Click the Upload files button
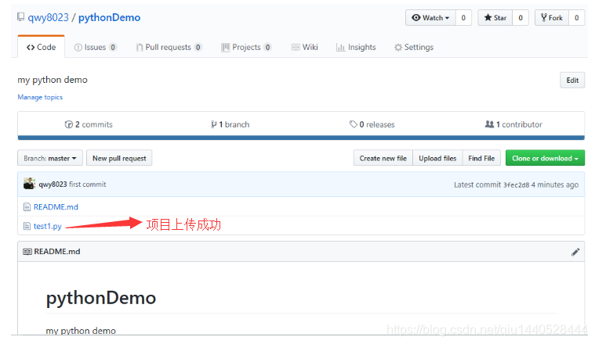 [437, 158]
